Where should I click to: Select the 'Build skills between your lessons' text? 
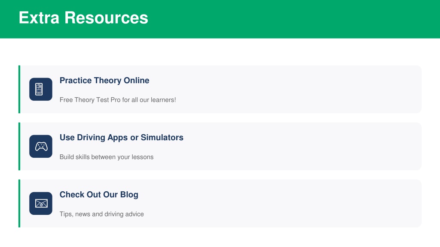[x=106, y=157]
